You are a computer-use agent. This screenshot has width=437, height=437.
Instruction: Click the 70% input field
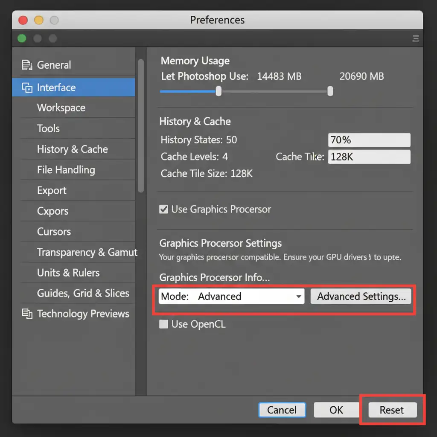point(369,140)
